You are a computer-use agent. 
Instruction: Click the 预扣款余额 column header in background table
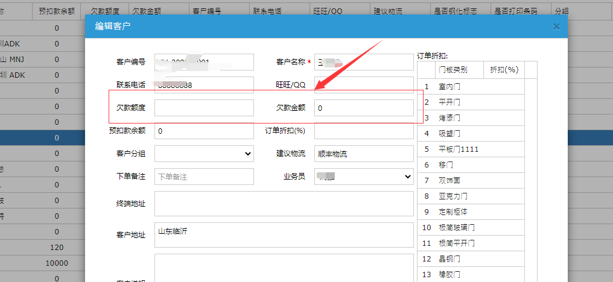pyautogui.click(x=57, y=11)
